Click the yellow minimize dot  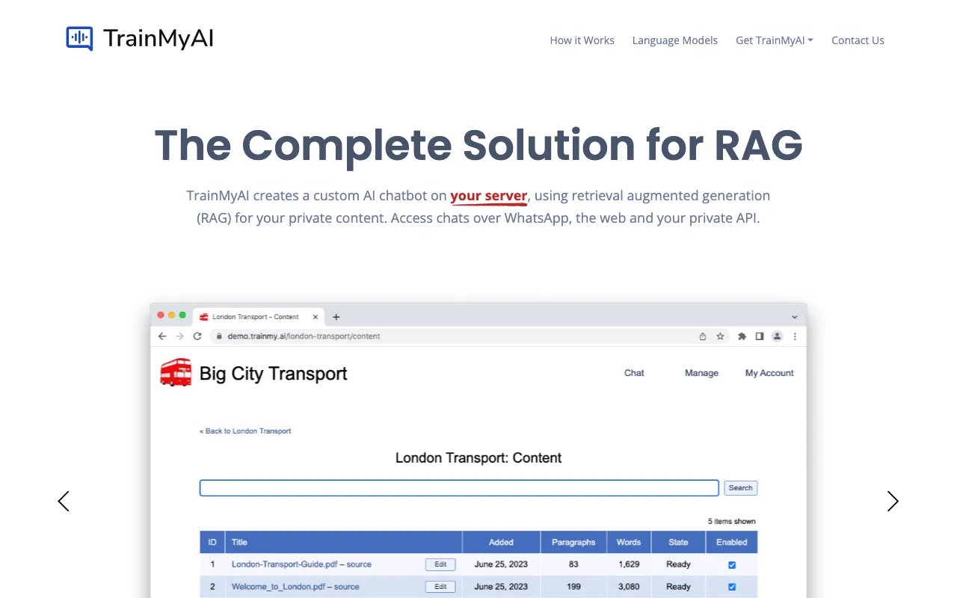click(171, 315)
